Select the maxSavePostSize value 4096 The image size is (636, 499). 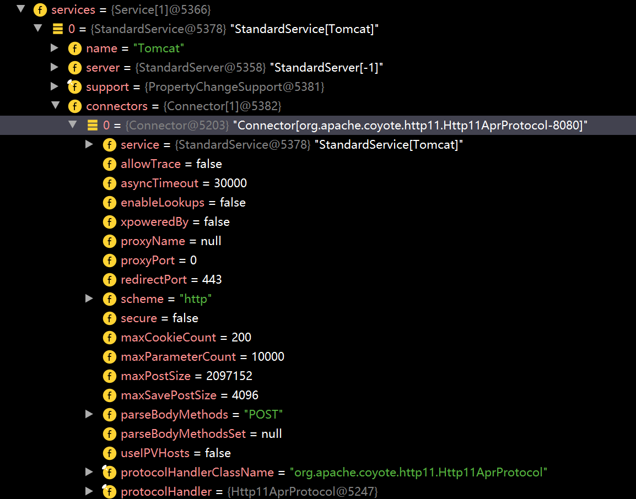pyautogui.click(x=245, y=395)
